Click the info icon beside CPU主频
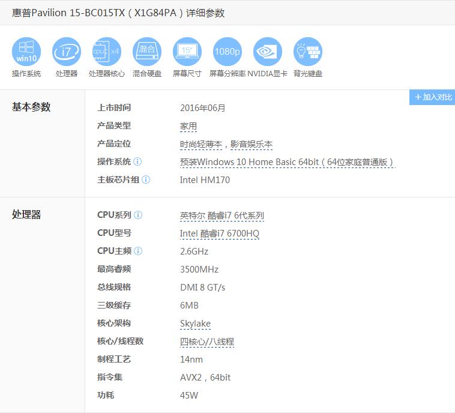This screenshot has width=455, height=413. pyautogui.click(x=138, y=252)
